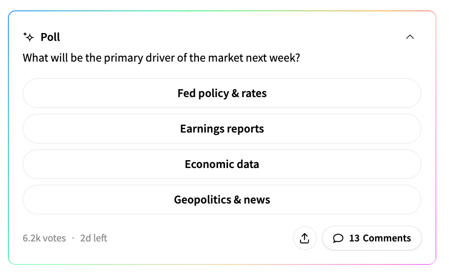Click the "Economic data" label text
This screenshot has height=272, width=449.
222,164
